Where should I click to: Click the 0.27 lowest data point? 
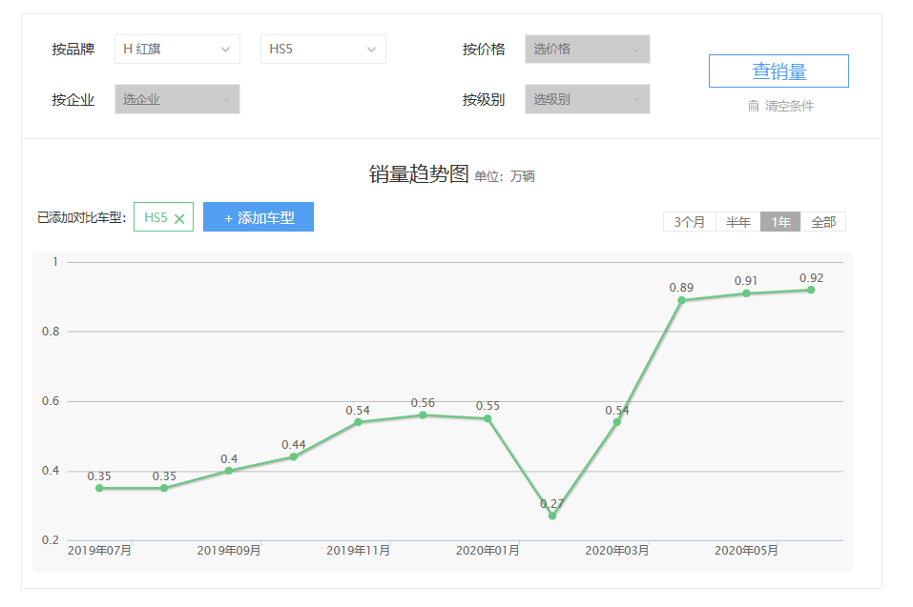click(x=551, y=516)
